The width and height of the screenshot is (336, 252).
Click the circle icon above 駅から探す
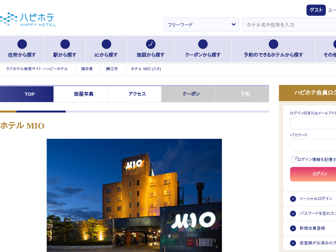click(65, 44)
